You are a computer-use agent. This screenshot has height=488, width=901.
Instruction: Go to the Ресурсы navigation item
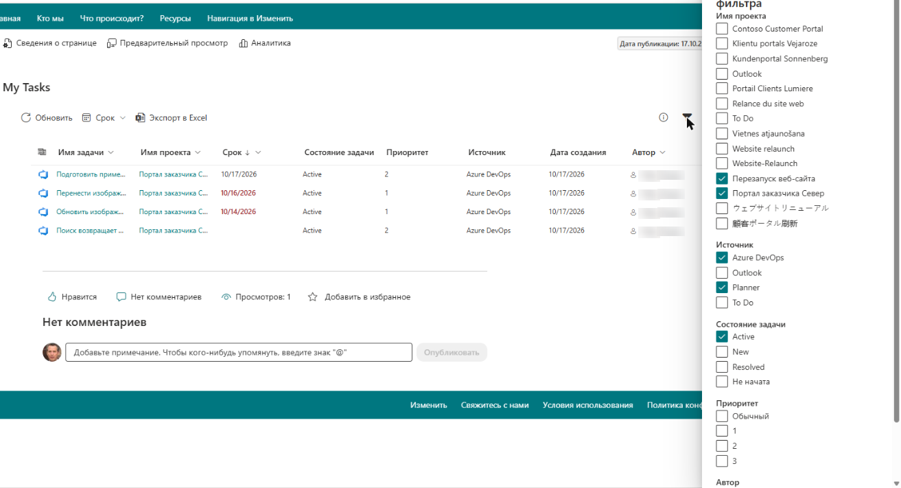tap(176, 19)
